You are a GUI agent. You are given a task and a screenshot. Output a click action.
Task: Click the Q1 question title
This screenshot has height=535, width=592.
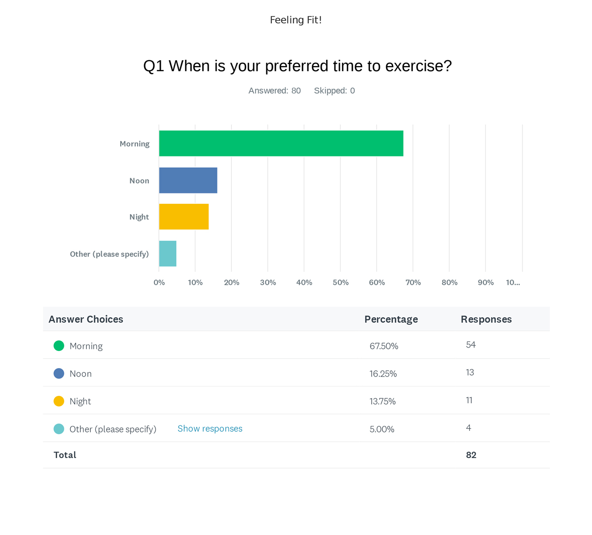pyautogui.click(x=297, y=66)
